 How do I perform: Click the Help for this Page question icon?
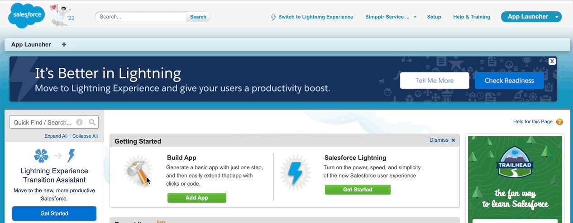click(559, 122)
